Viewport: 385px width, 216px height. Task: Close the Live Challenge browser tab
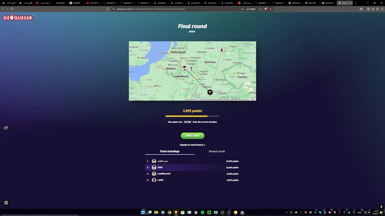pyautogui.click(x=350, y=3)
